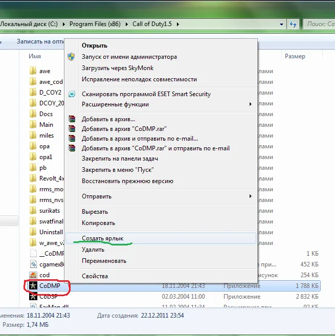Choose 'Вырезать' from context menu
Image resolution: width=335 pixels, height=336 pixels.
[x=161, y=212]
